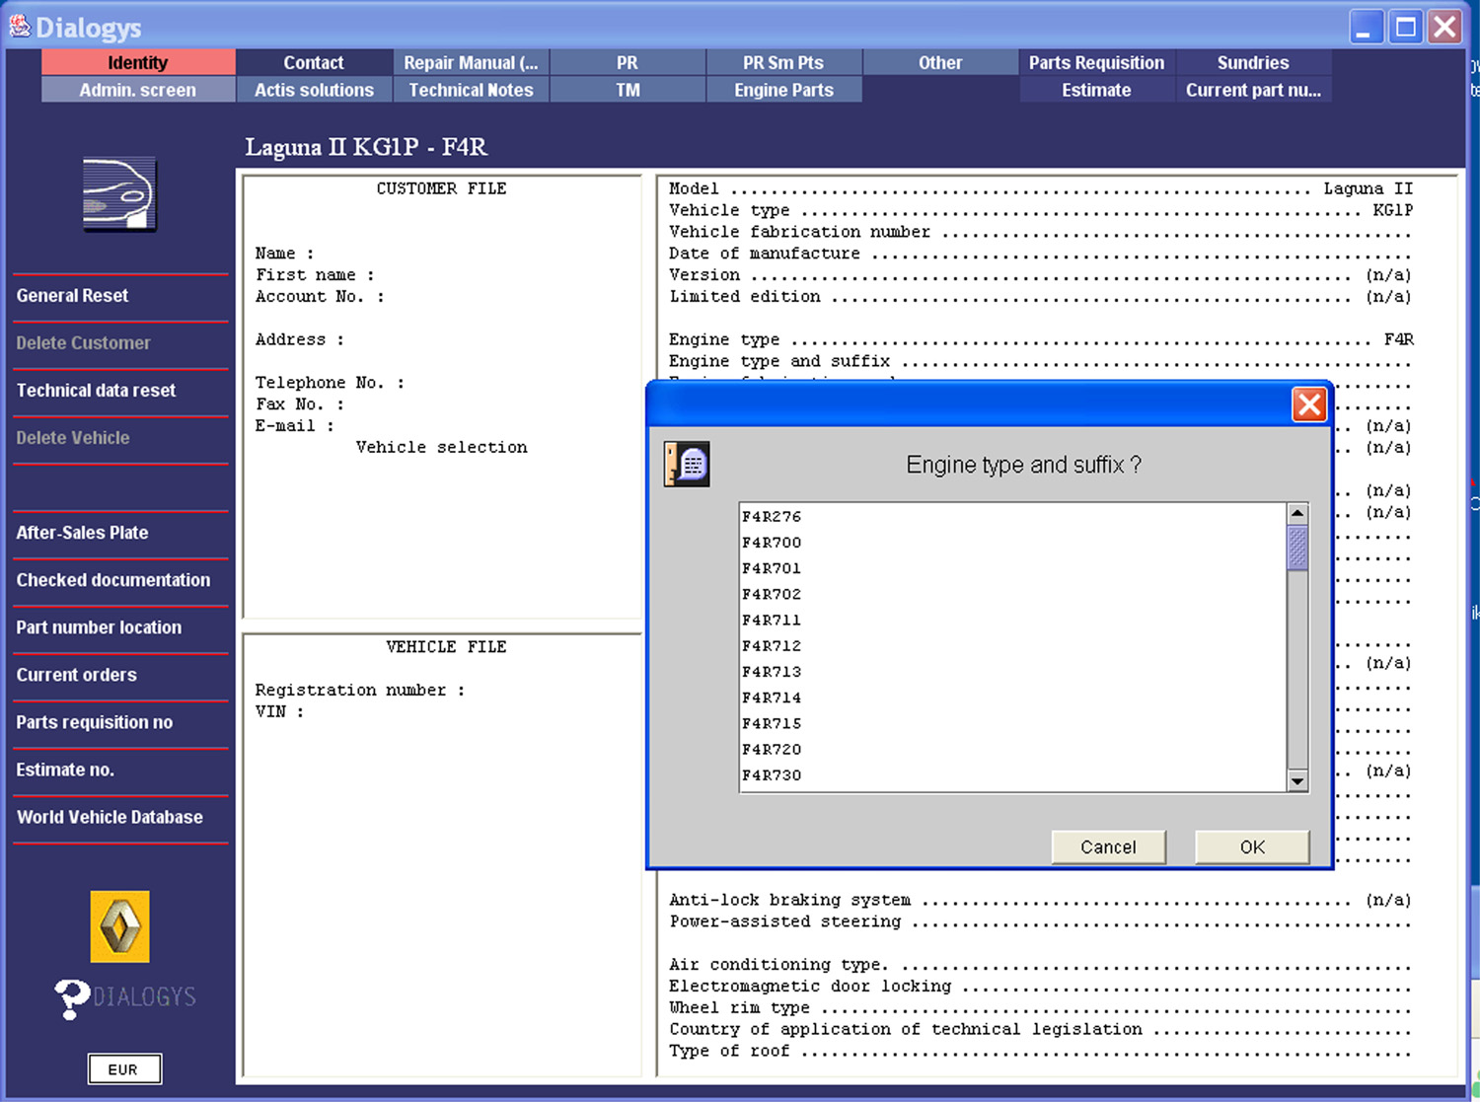Click the EUR currency button

(x=123, y=1069)
